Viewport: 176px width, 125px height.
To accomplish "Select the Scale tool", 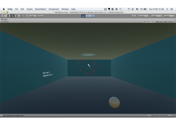I will click(x=17, y=16).
